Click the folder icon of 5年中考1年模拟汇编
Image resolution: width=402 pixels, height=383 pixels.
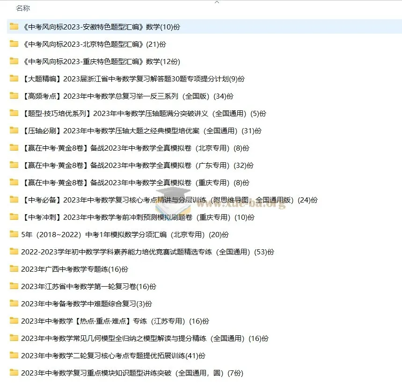click(x=13, y=234)
